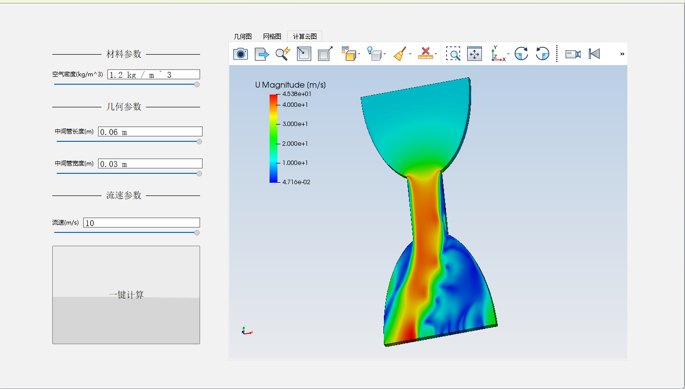Click the go-to-first-frame icon

pos(595,54)
